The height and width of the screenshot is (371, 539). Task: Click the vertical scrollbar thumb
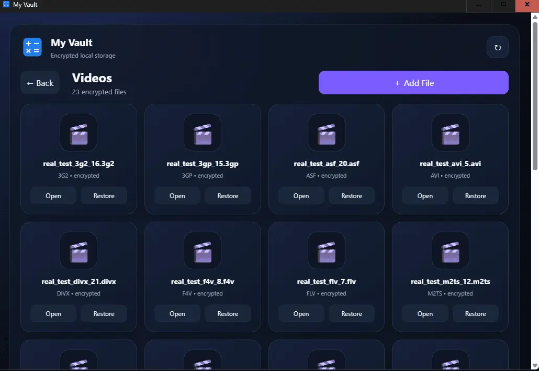pyautogui.click(x=534, y=96)
